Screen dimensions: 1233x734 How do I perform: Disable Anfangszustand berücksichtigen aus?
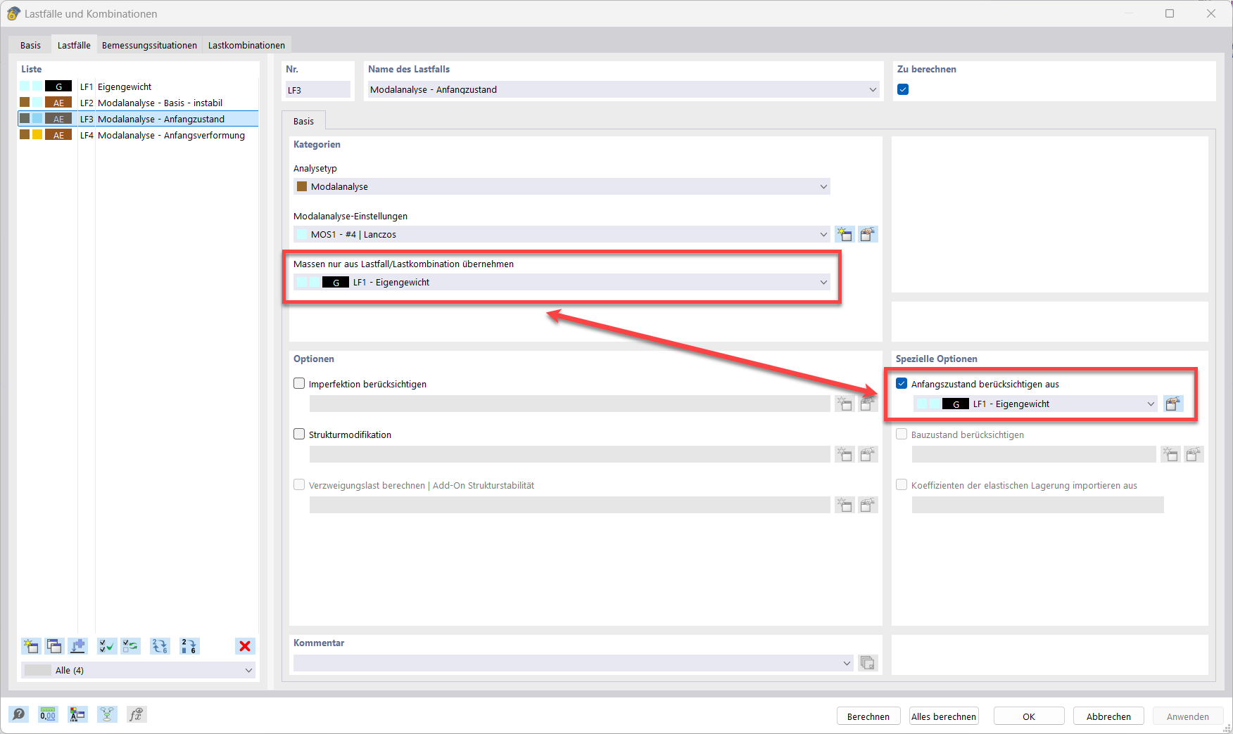click(x=902, y=383)
